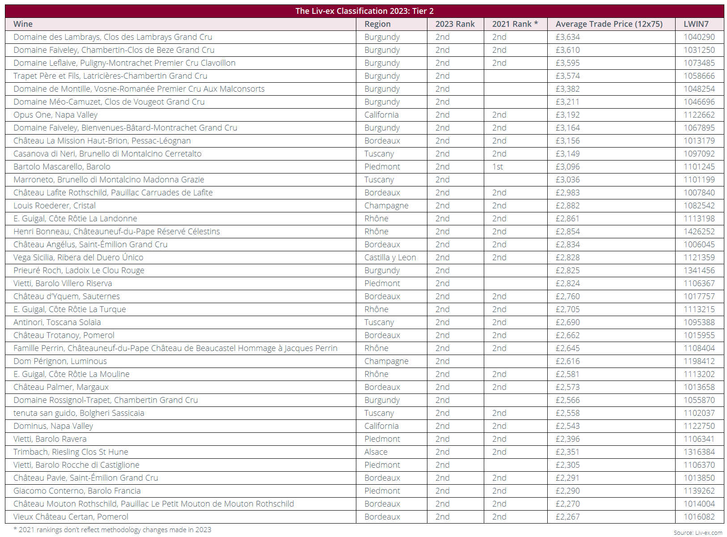This screenshot has width=727, height=537.
Task: Select 'Marroneto, Brunello di Montalcino Madonna Grazie'
Action: [109, 180]
